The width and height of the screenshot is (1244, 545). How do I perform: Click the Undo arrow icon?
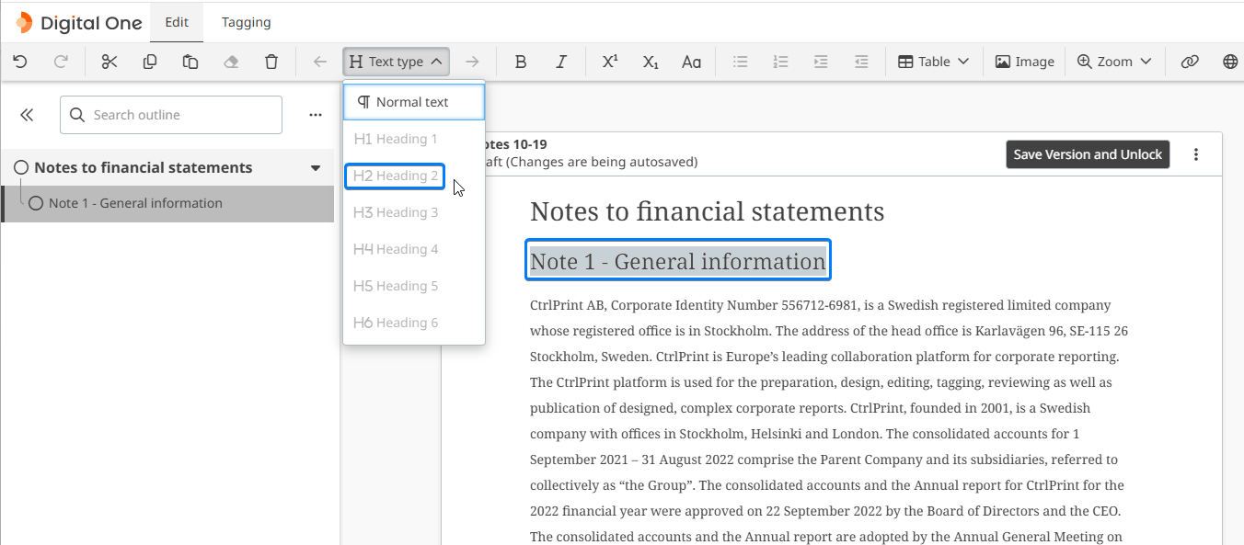click(x=20, y=62)
